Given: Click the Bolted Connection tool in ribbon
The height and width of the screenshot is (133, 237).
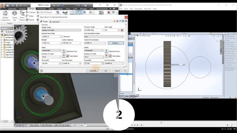Looking at the screenshot, I should pyautogui.click(x=5, y=16).
